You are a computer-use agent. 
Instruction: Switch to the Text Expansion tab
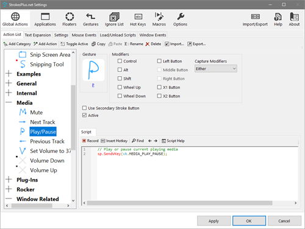38,35
